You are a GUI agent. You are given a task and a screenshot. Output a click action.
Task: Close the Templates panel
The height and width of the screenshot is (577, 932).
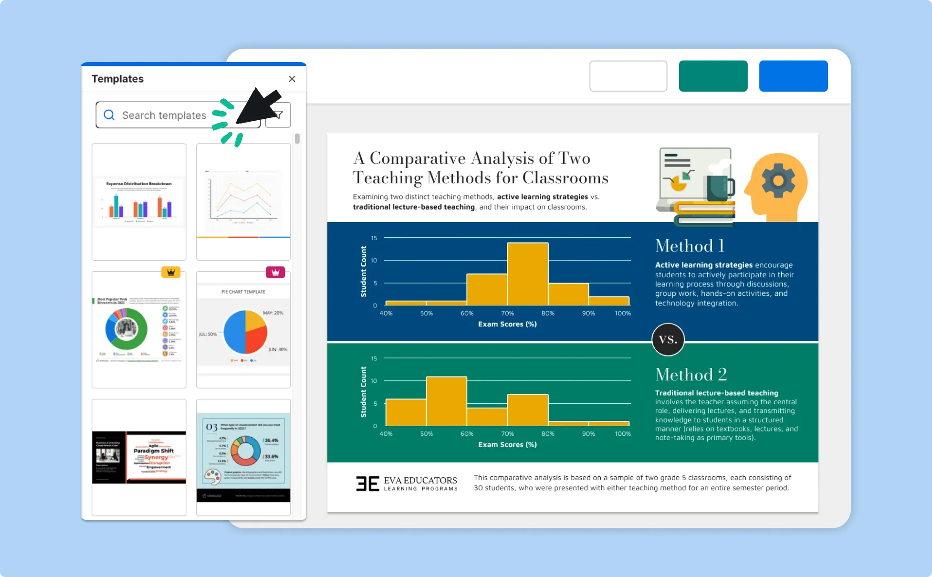click(292, 79)
